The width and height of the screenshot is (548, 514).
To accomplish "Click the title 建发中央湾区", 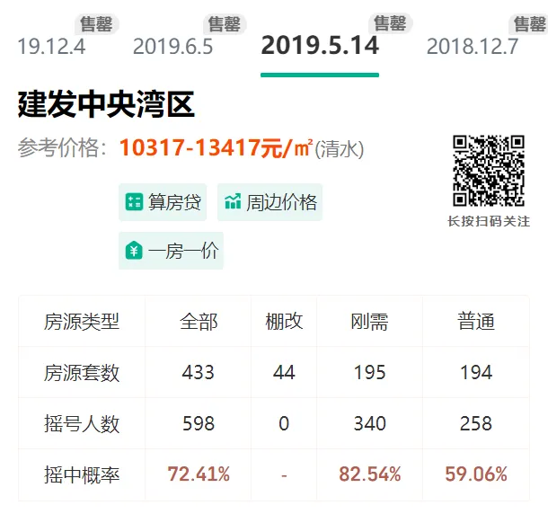I will (106, 104).
